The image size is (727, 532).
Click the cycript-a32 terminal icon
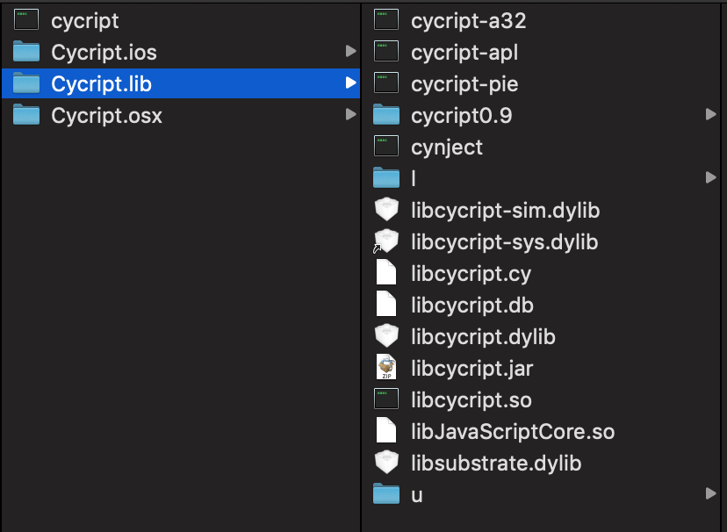386,20
